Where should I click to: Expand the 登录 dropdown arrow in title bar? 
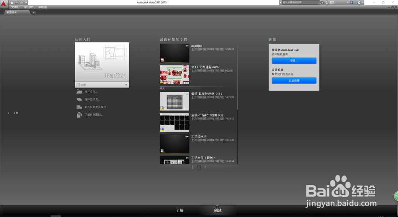click(348, 2)
